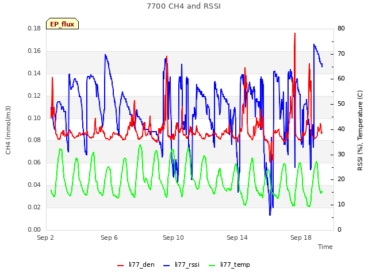Image resolution: width=368 pixels, height=276 pixels.
Task: Click the chart title 7700 CH4 and RSSI
Action: coord(184,6)
